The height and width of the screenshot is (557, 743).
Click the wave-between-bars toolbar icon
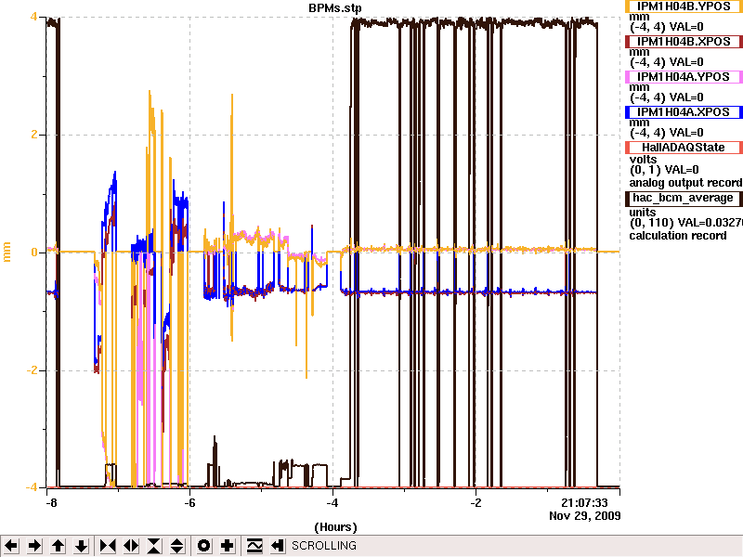pos(254,546)
